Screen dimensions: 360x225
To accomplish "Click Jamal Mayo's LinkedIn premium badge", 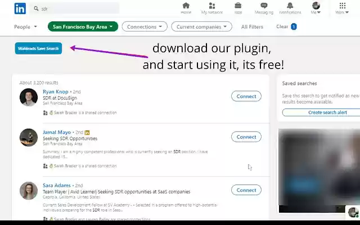I will click(x=87, y=133).
